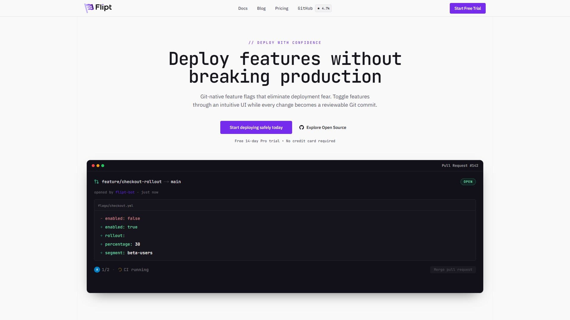The image size is (570, 320).
Task: Click the GitHub star count badge
Action: (323, 8)
